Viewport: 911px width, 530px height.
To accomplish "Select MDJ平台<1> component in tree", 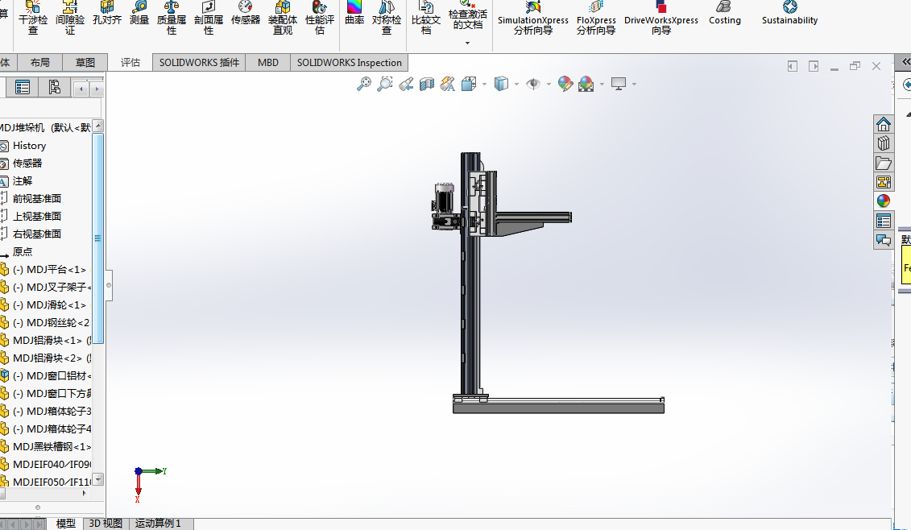I will [x=49, y=270].
